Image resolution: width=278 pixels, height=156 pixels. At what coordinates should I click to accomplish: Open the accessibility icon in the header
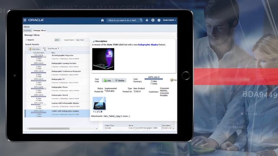153,20
